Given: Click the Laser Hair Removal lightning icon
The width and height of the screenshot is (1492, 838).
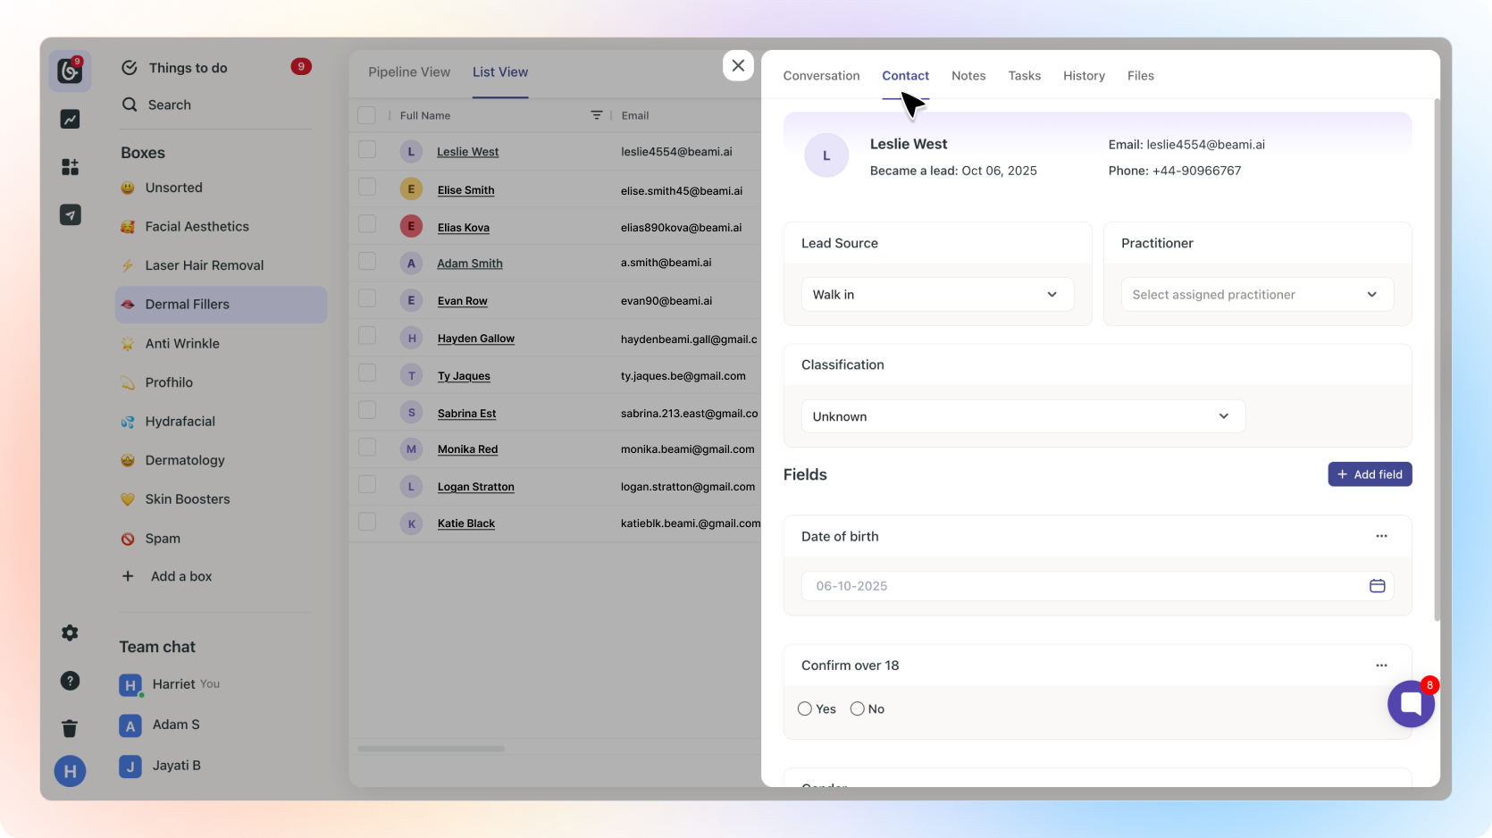Looking at the screenshot, I should click(128, 265).
